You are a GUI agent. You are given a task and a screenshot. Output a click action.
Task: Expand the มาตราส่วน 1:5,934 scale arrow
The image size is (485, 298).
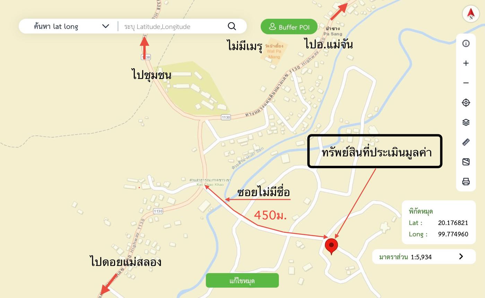461,256
